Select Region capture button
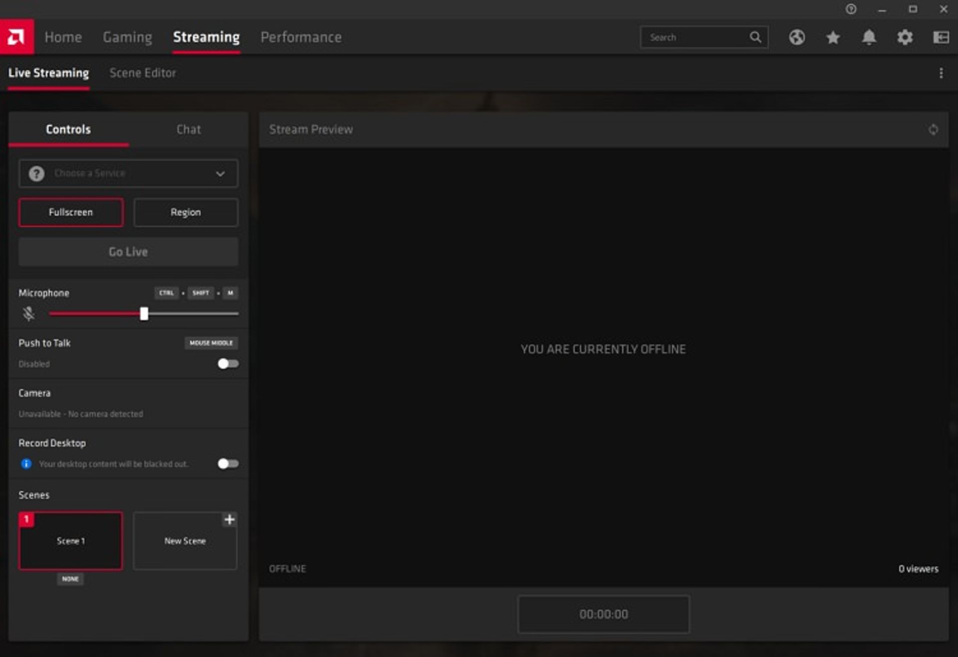Image resolution: width=958 pixels, height=657 pixels. click(x=186, y=212)
